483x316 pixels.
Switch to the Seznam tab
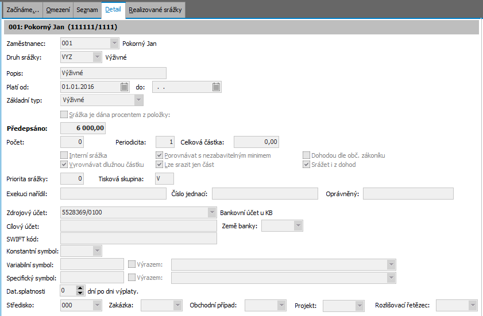(x=88, y=10)
